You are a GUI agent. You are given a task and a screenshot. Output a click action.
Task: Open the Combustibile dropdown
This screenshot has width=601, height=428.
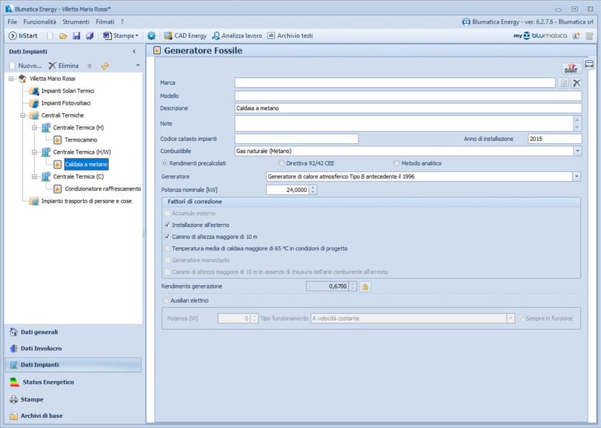point(577,151)
